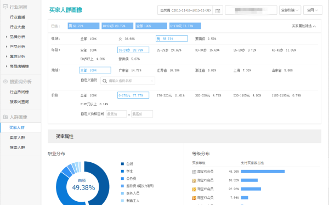Focus the 最低价 minimum price input
The width and height of the screenshot is (329, 205).
116,114
